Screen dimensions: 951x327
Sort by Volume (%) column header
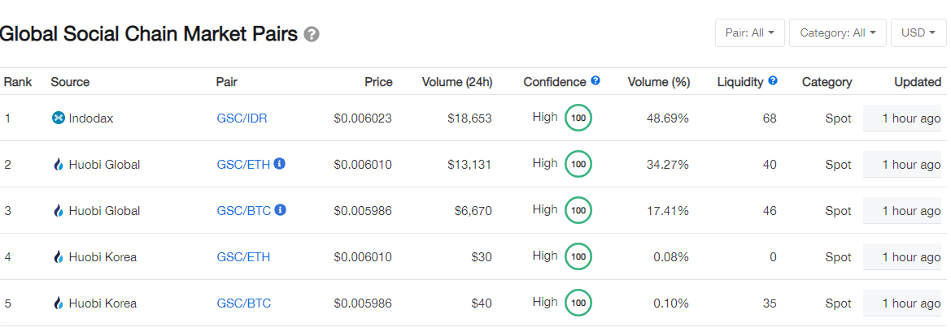coord(659,82)
